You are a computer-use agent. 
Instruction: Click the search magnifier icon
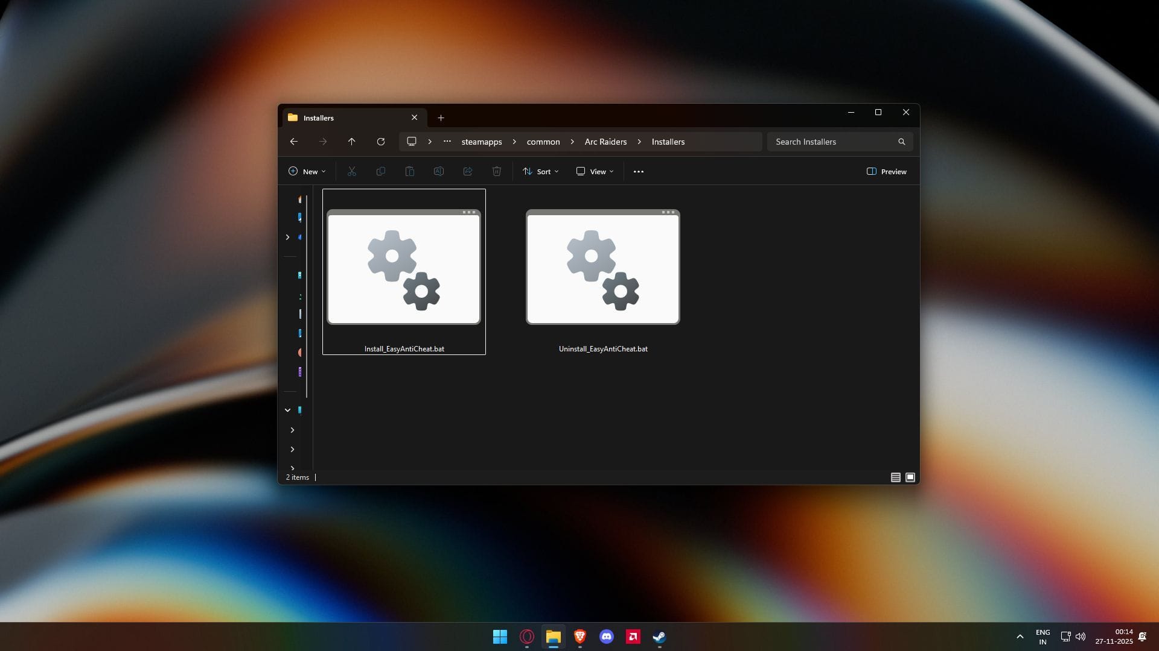901,142
